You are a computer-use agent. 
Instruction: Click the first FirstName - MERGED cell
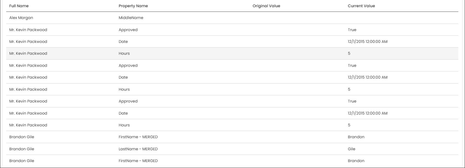(138, 137)
